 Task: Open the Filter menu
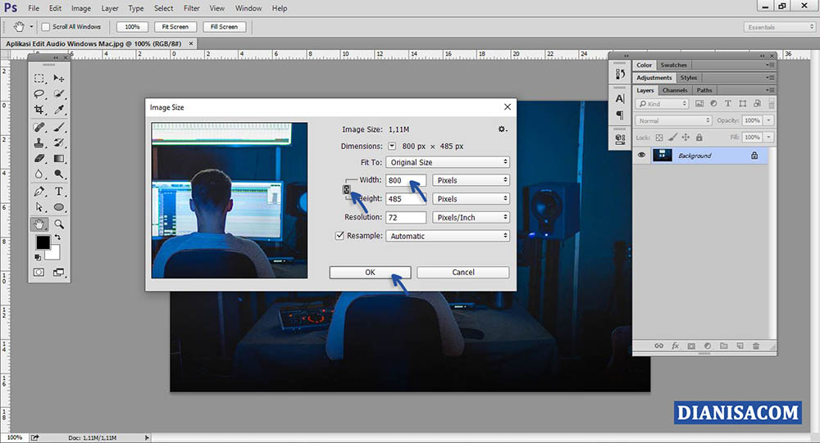coord(191,8)
